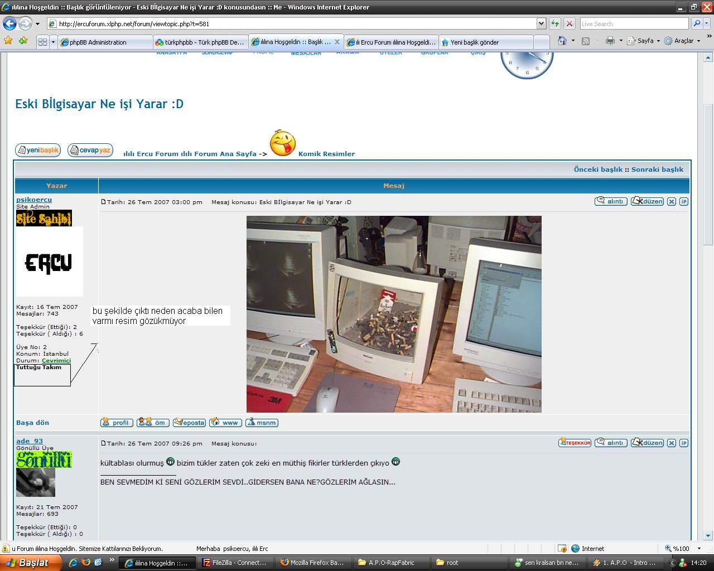714x571 pixels.
Task: Switch to the Yeni başlık gönder tab
Action: pos(486,42)
